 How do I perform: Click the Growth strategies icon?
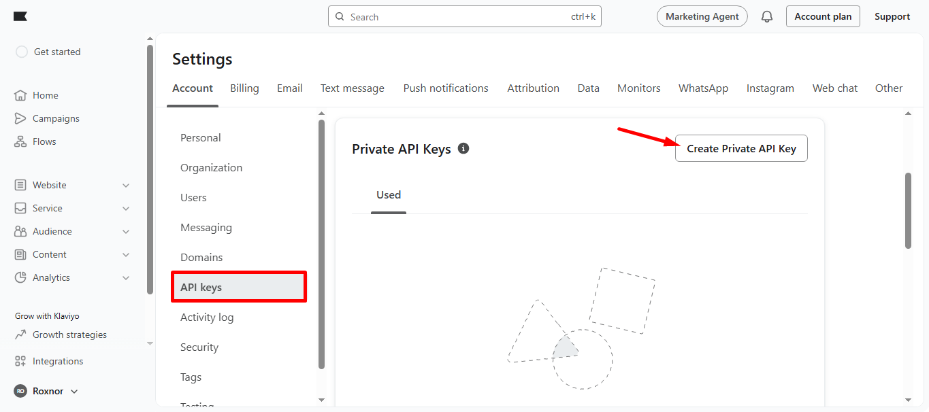[21, 334]
